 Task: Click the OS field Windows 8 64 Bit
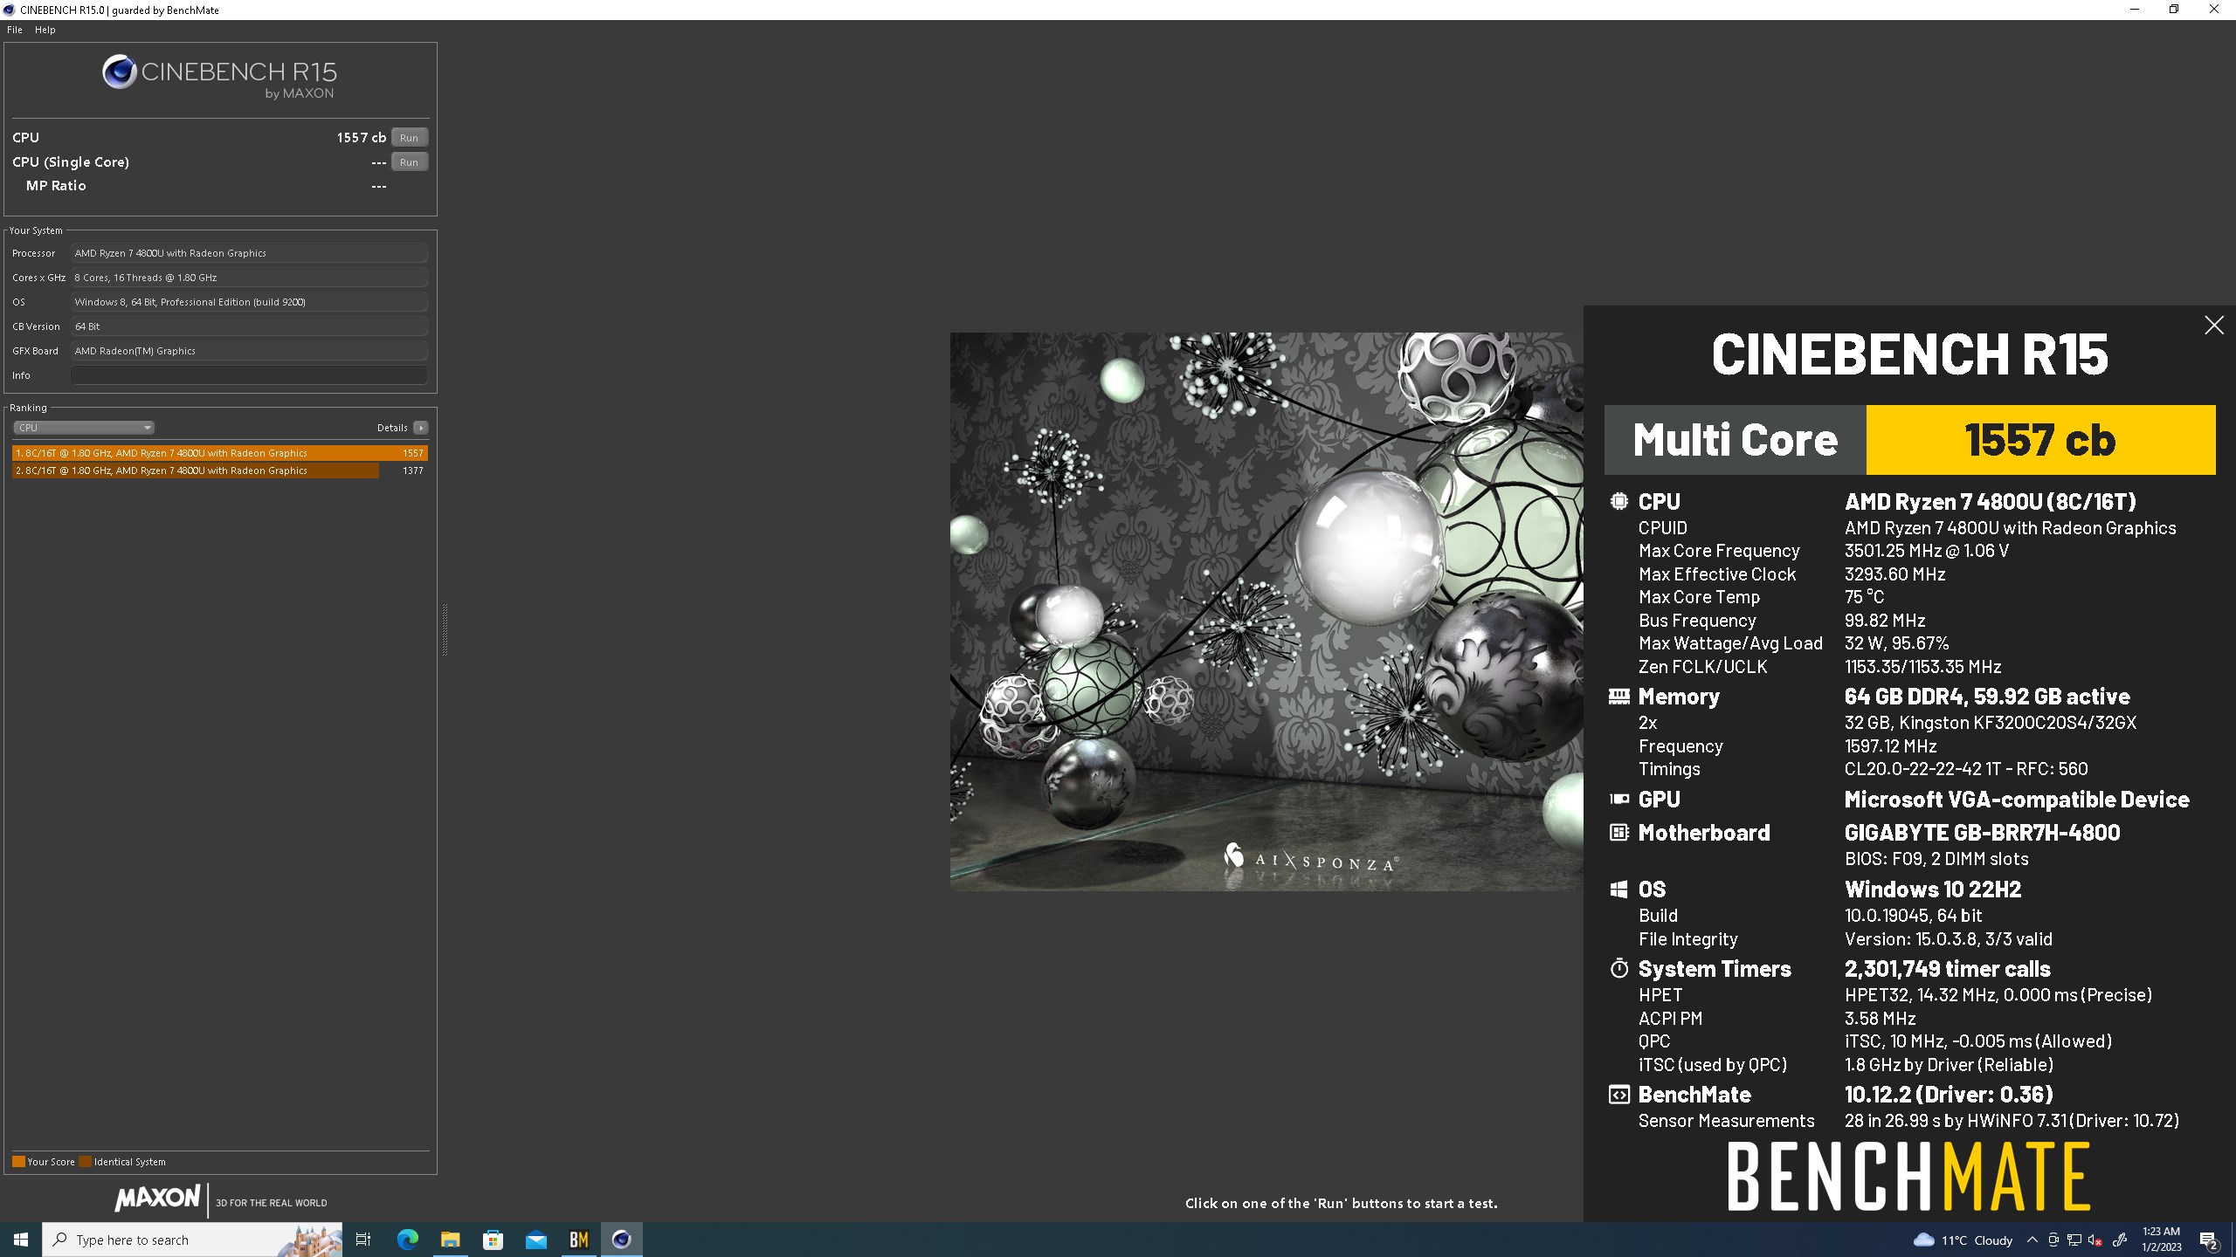(249, 302)
